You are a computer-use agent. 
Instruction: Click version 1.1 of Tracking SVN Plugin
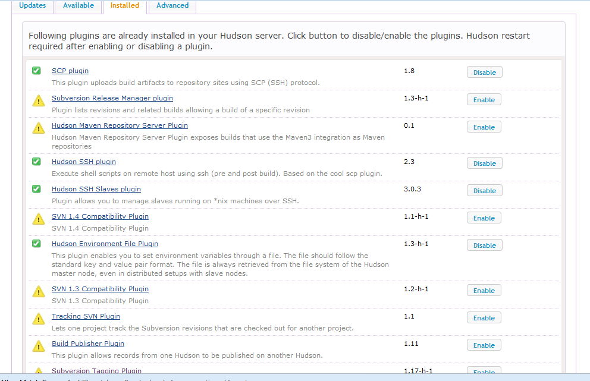click(x=409, y=316)
